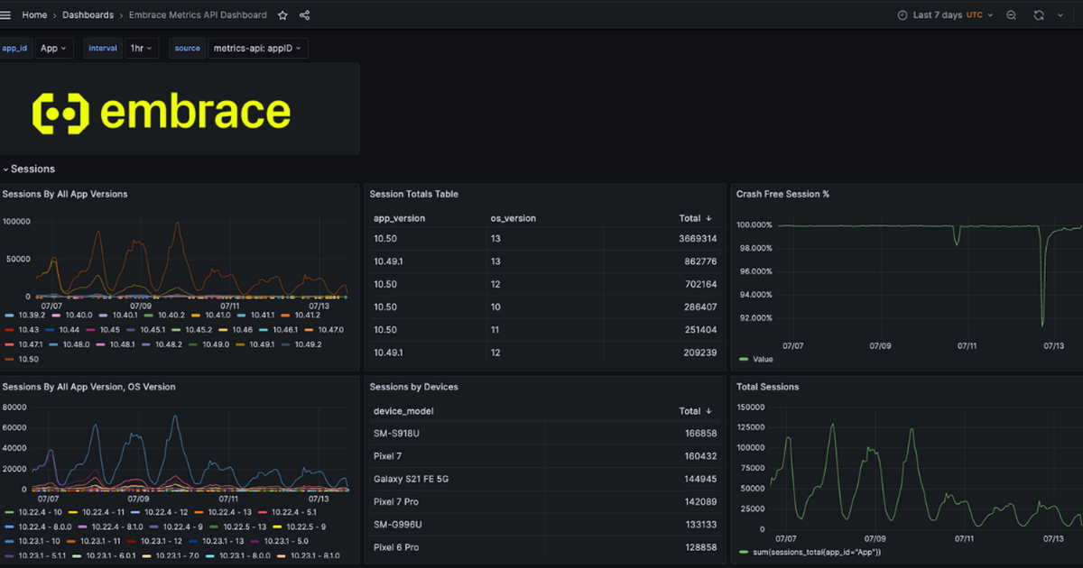Image resolution: width=1083 pixels, height=568 pixels.
Task: Open Session Totals Table panel title
Action: [x=413, y=194]
